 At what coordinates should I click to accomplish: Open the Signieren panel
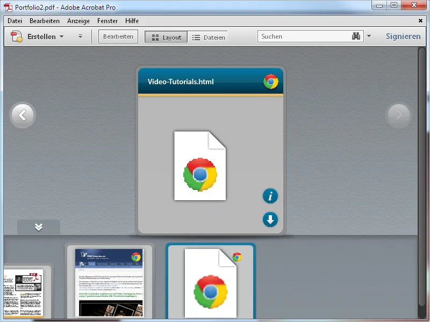[x=403, y=36]
